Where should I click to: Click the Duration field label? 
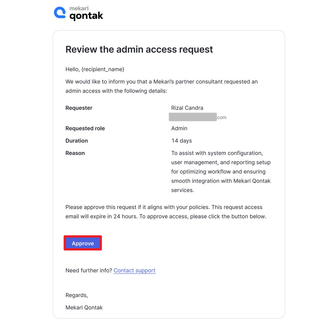(x=76, y=141)
